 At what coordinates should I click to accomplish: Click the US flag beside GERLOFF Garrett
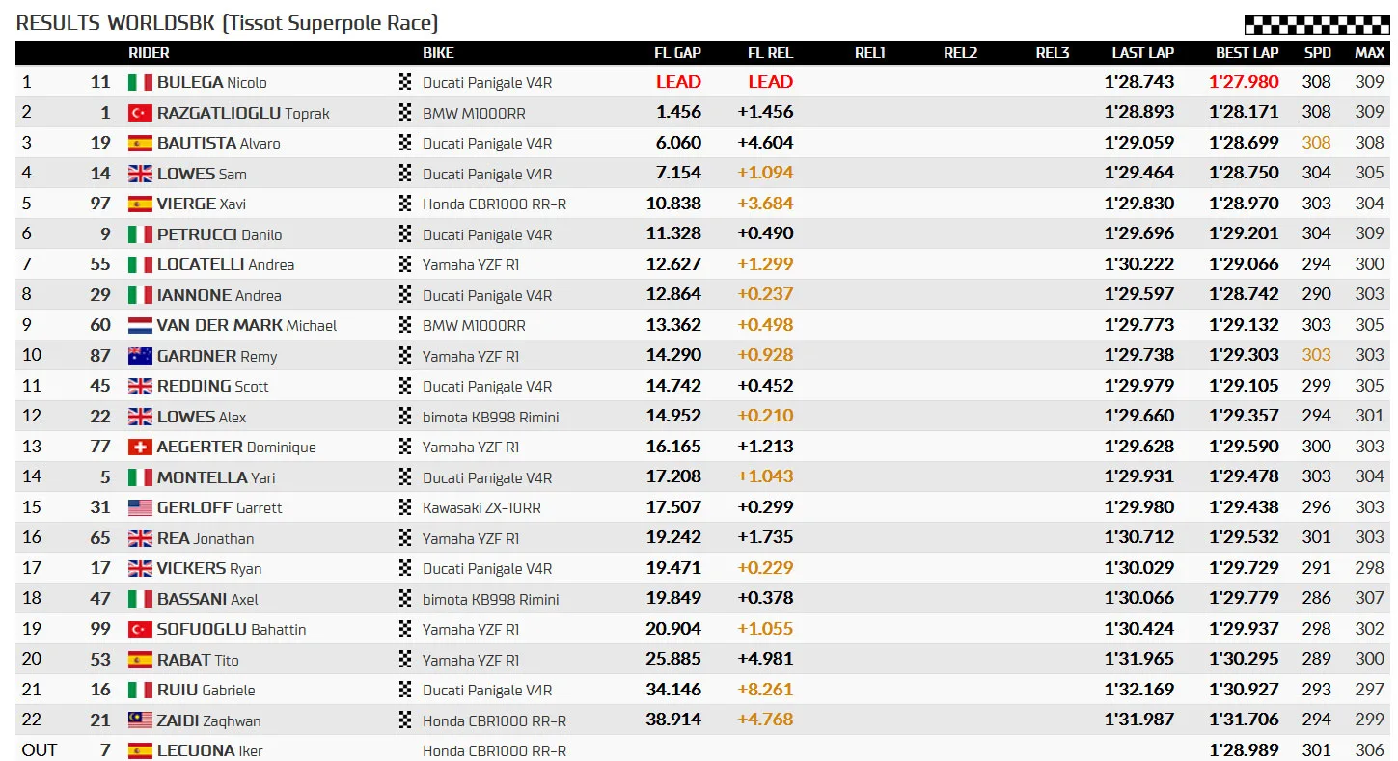pyautogui.click(x=140, y=507)
